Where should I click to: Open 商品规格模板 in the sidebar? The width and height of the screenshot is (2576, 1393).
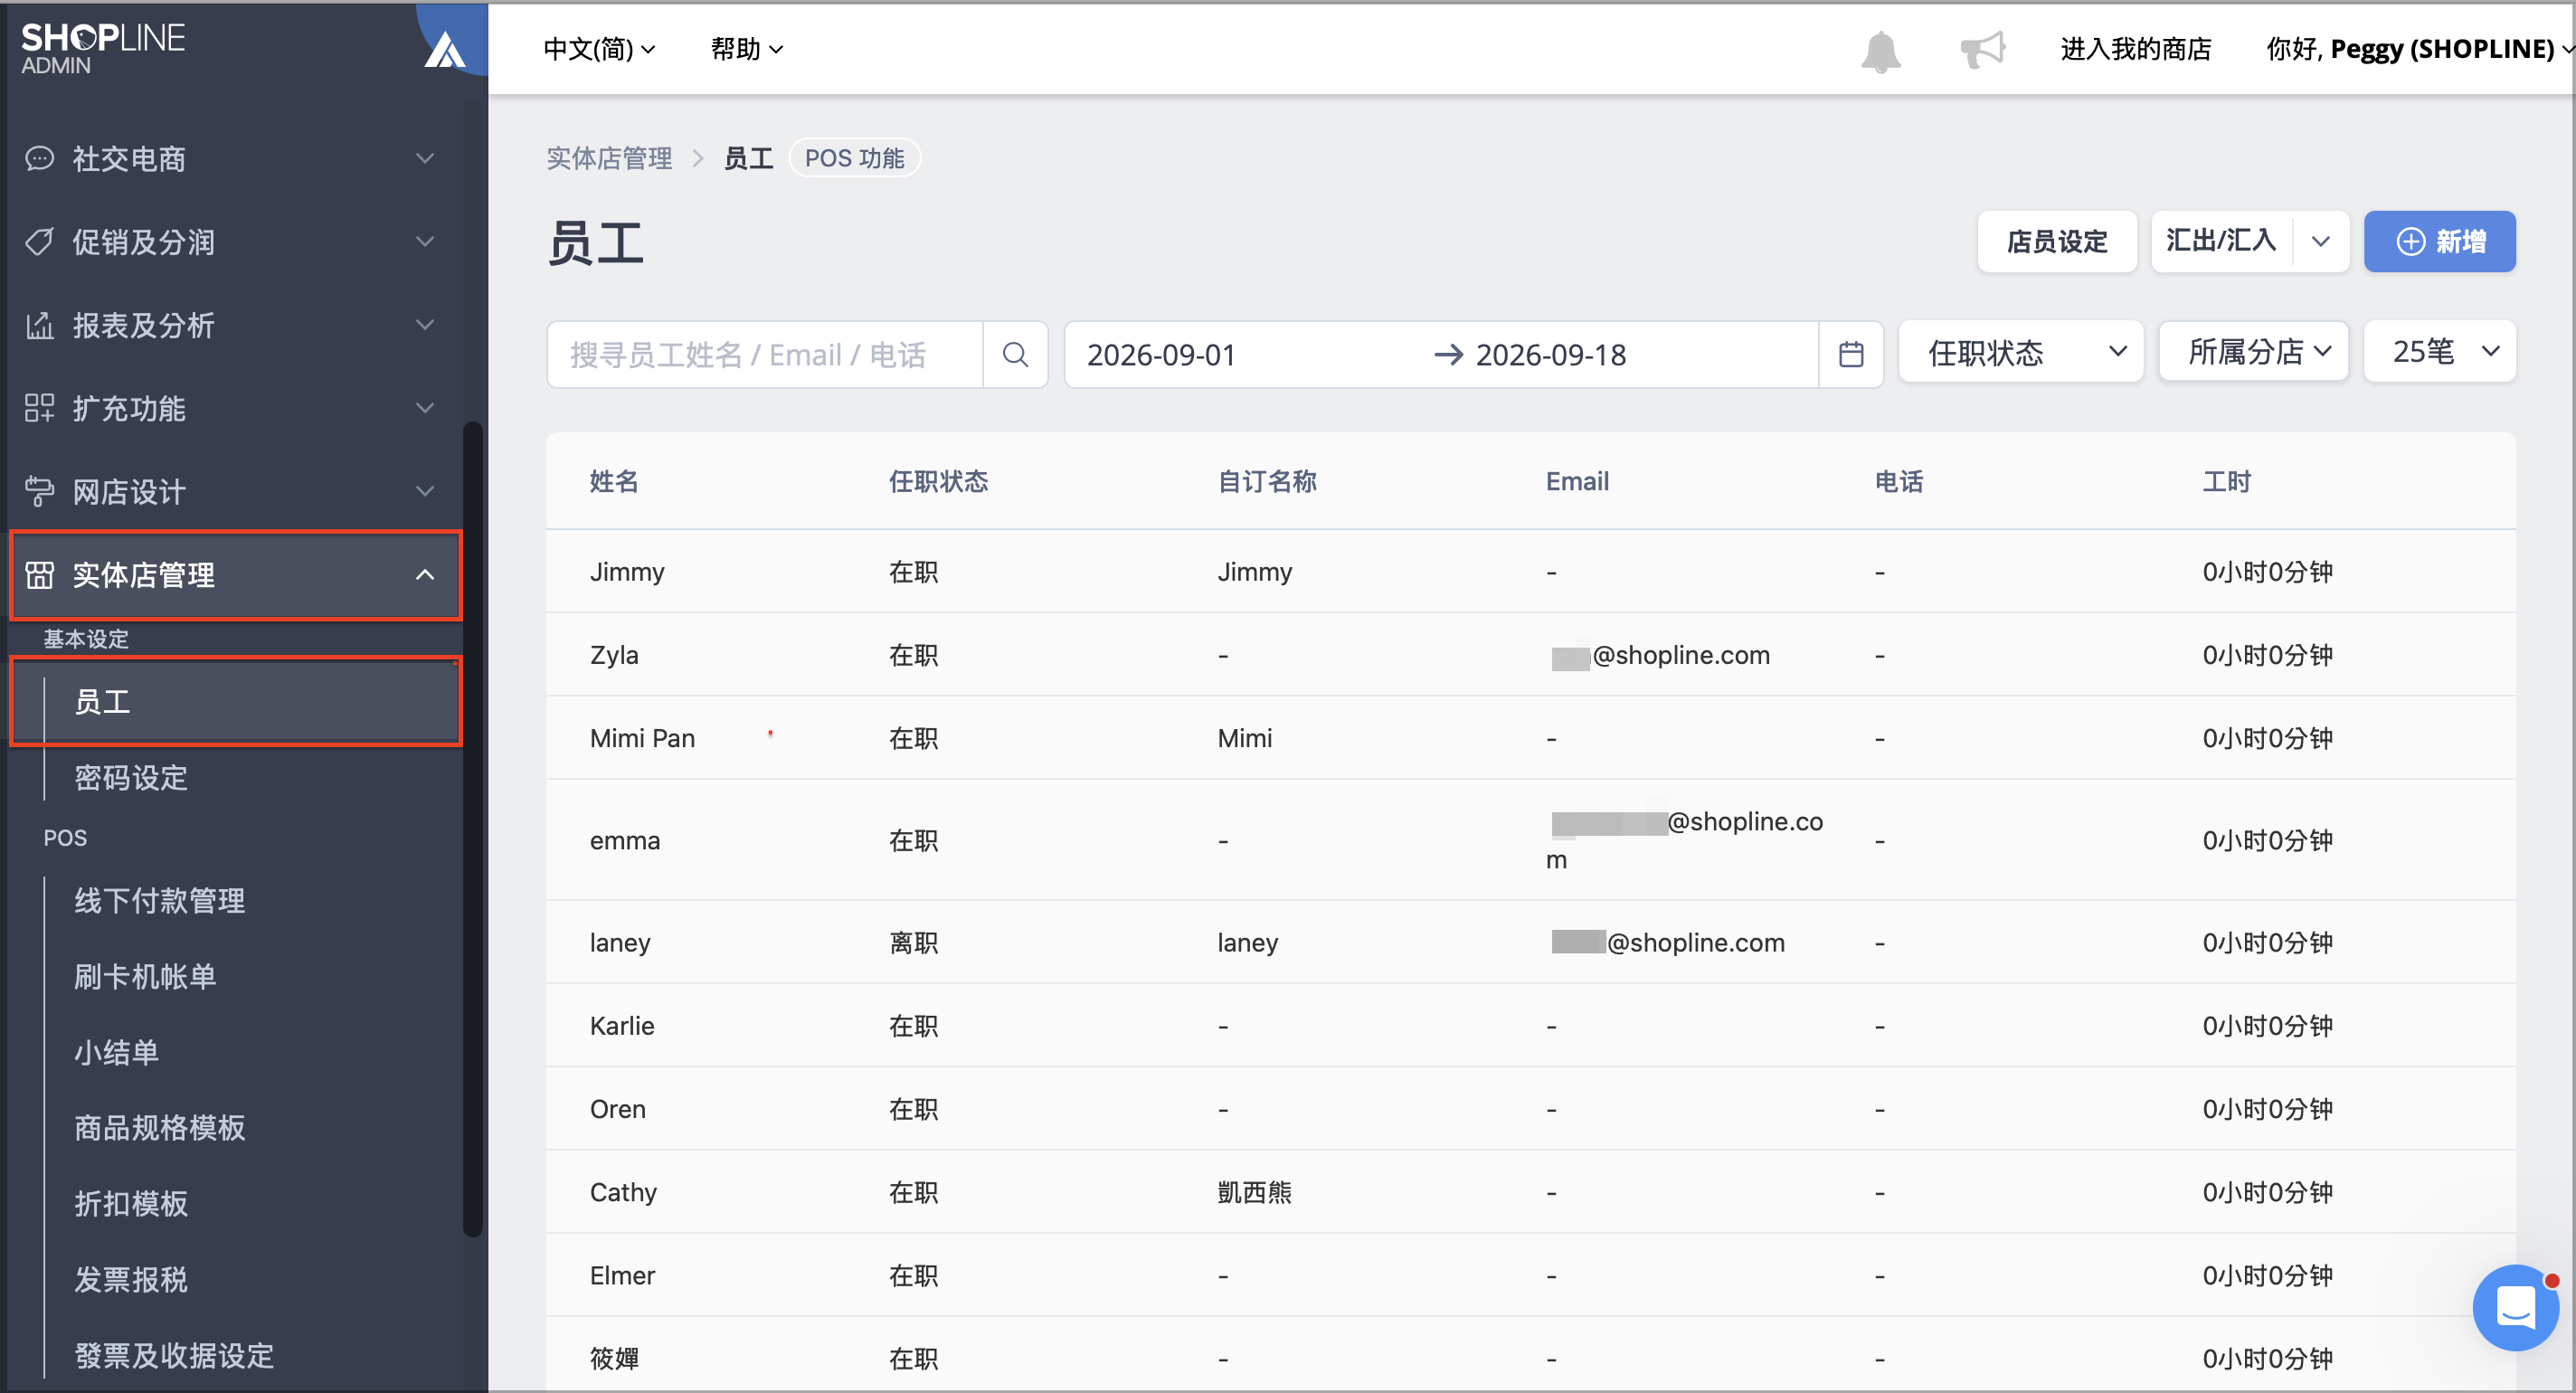159,1127
